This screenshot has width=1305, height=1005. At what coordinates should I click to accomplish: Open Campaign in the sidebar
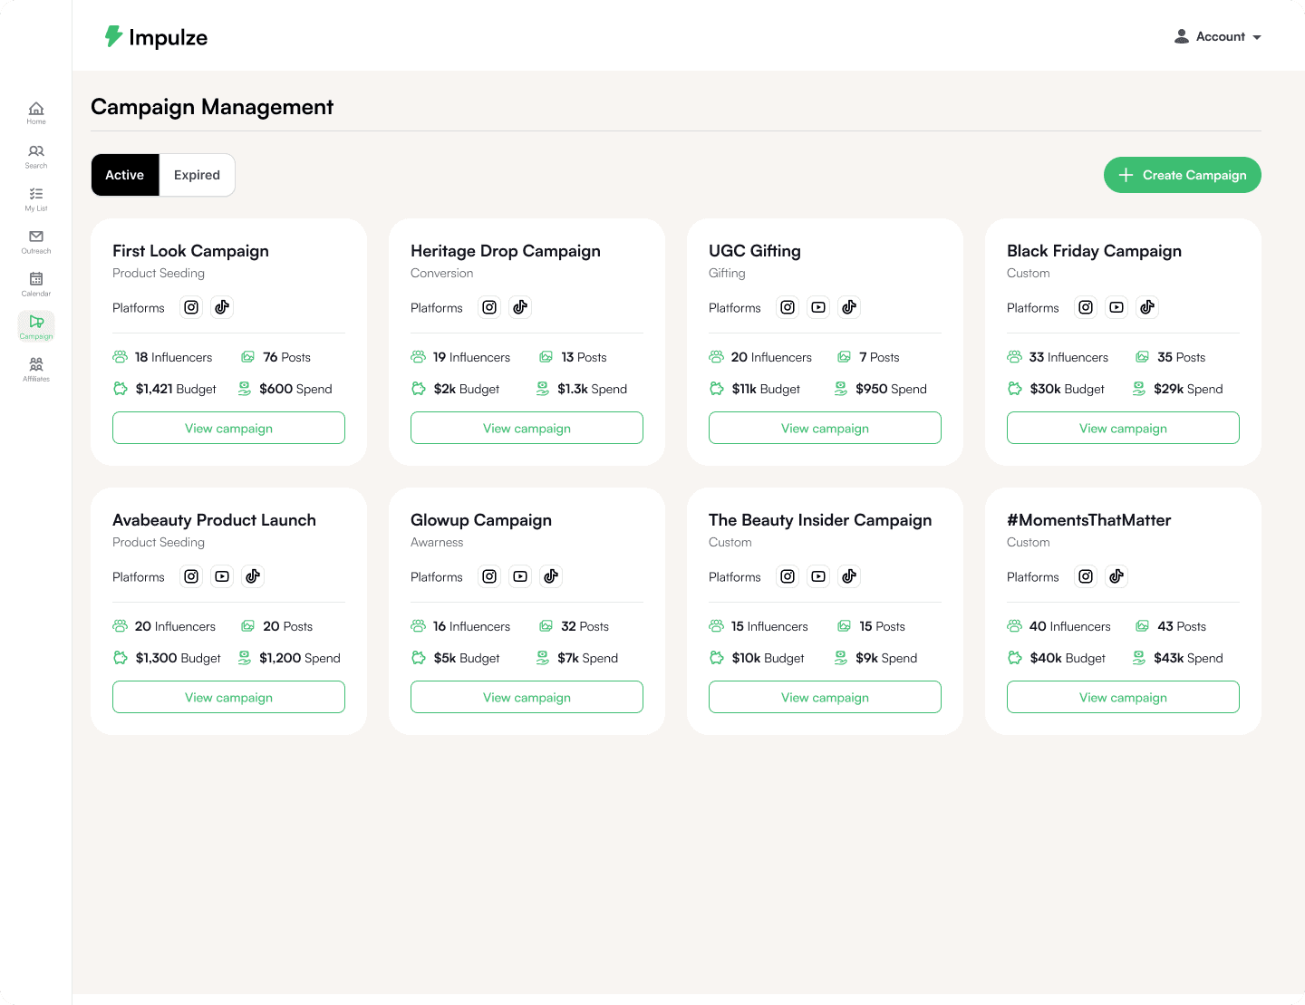[36, 326]
